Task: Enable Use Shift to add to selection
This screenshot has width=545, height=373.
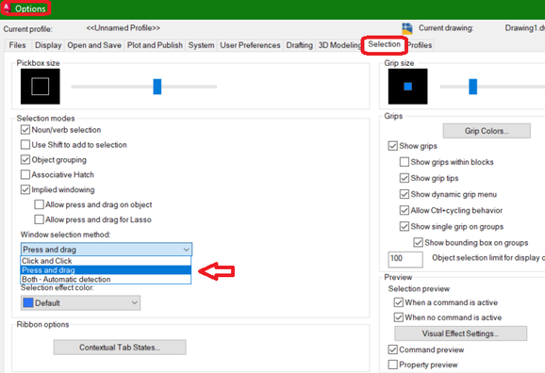Action: click(x=25, y=144)
